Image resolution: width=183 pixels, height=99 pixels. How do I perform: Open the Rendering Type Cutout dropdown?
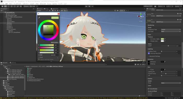[x=171, y=30]
